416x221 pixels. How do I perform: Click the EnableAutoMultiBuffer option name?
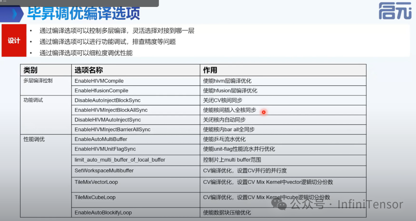[101, 139]
